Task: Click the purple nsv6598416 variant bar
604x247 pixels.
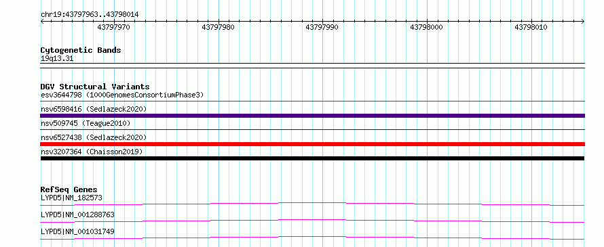Action: [313, 116]
